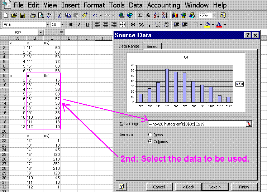Open the font name dropdown
The image size is (267, 192).
pos(47,25)
